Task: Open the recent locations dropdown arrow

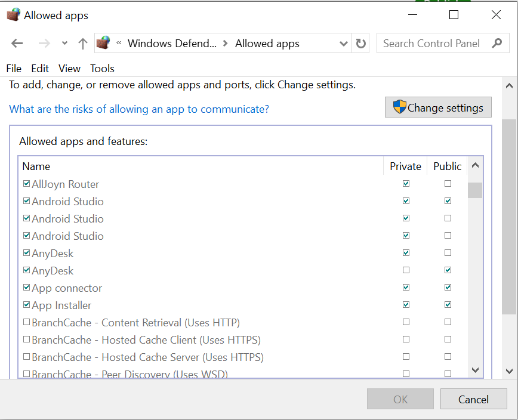Action: [x=64, y=44]
